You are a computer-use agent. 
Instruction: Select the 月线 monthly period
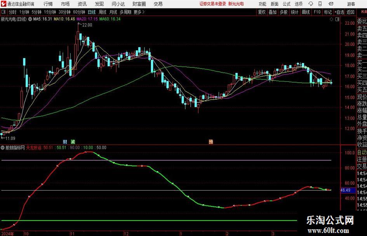(113, 12)
